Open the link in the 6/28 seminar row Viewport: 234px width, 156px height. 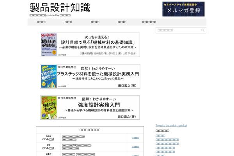click(x=135, y=138)
